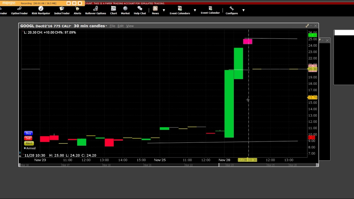Open a new Chart from the toolbar
The height and width of the screenshot is (199, 354).
113,11
